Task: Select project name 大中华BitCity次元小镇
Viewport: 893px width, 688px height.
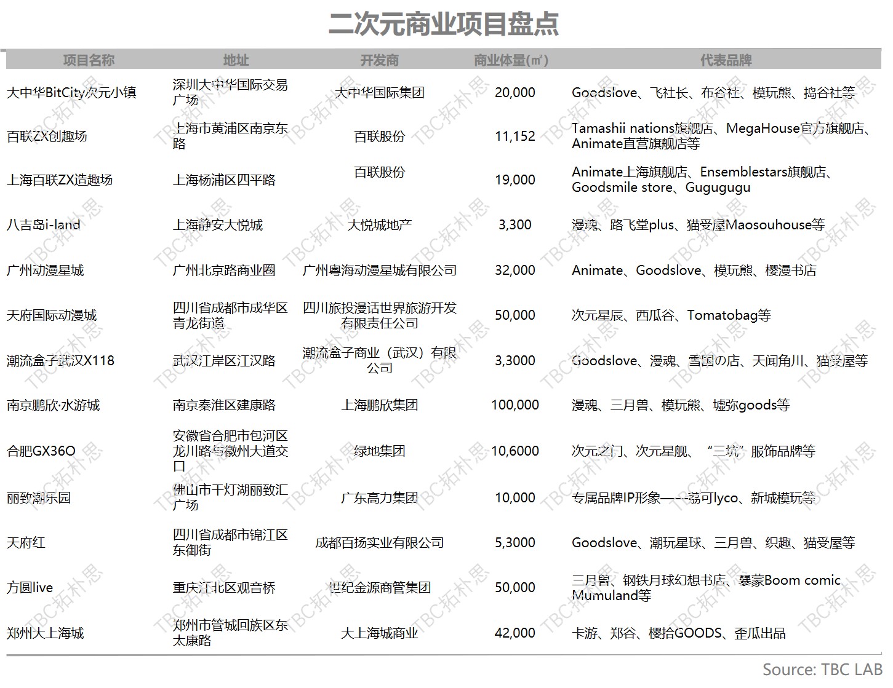Action: (71, 93)
